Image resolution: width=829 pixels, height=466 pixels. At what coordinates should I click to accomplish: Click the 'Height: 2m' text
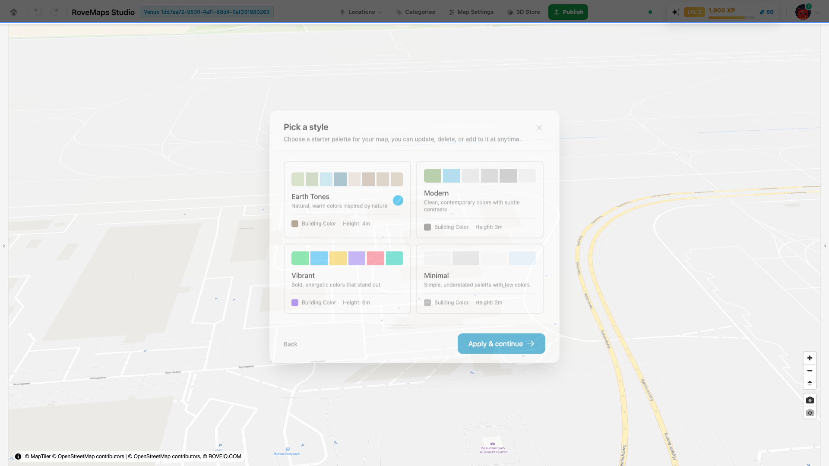pos(489,302)
